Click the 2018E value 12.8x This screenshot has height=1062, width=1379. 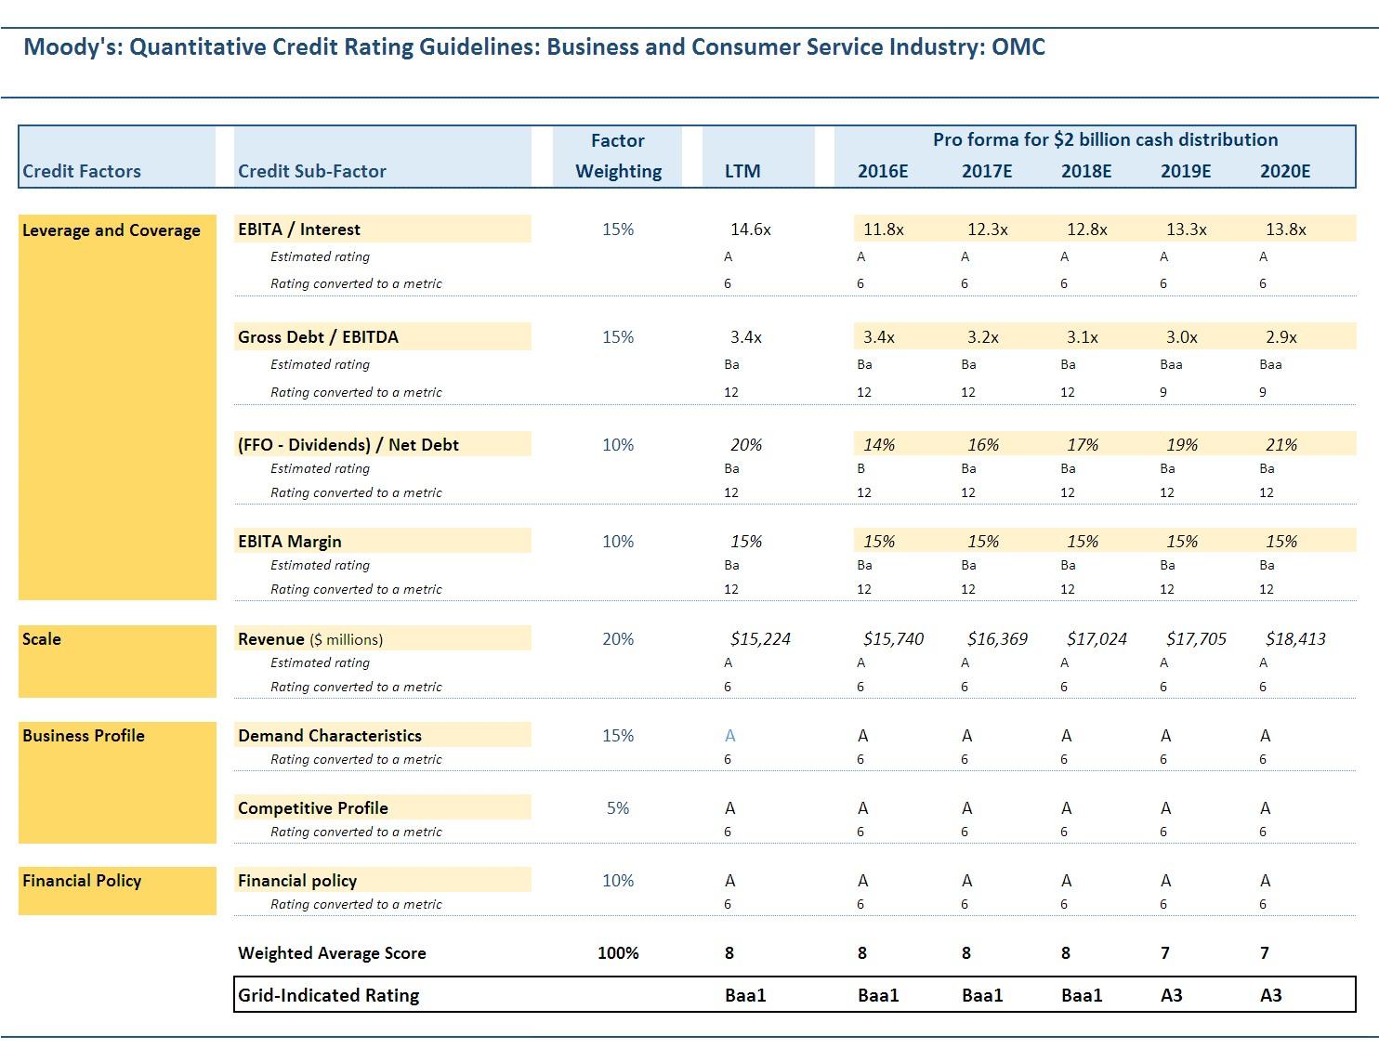pos(1087,229)
